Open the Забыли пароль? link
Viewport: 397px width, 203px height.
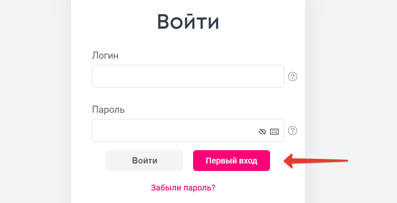(183, 188)
